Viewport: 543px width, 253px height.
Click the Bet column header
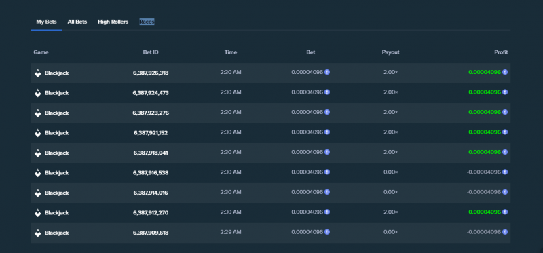311,52
